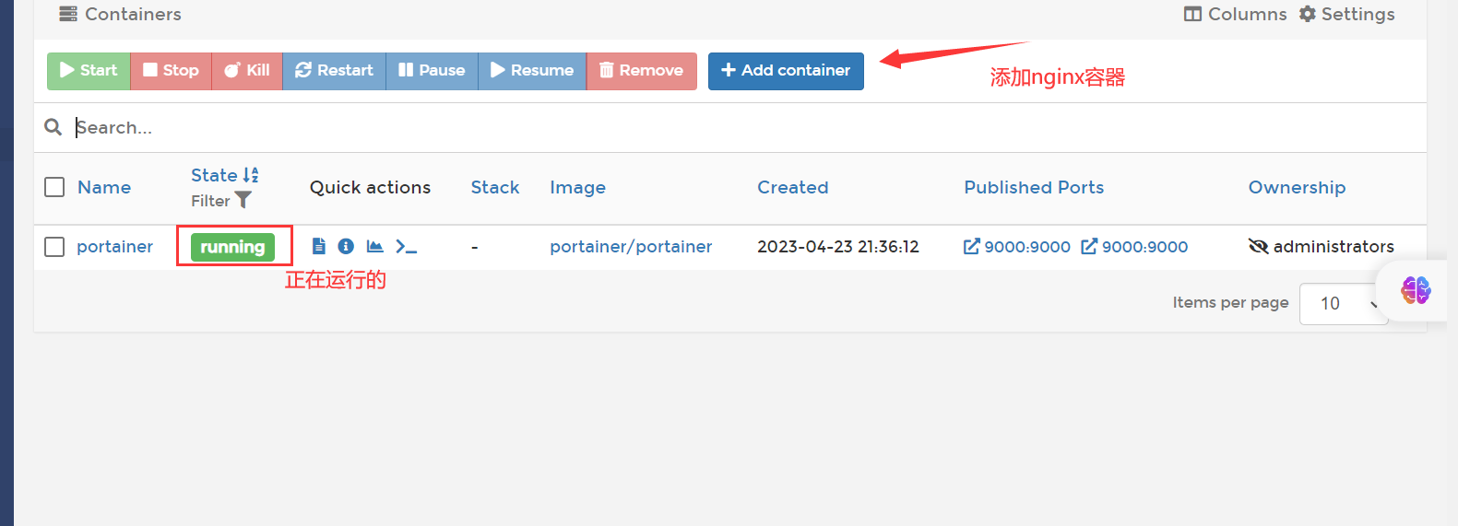Click the inspect info icon for portainer
The width and height of the screenshot is (1458, 526).
[x=346, y=246]
